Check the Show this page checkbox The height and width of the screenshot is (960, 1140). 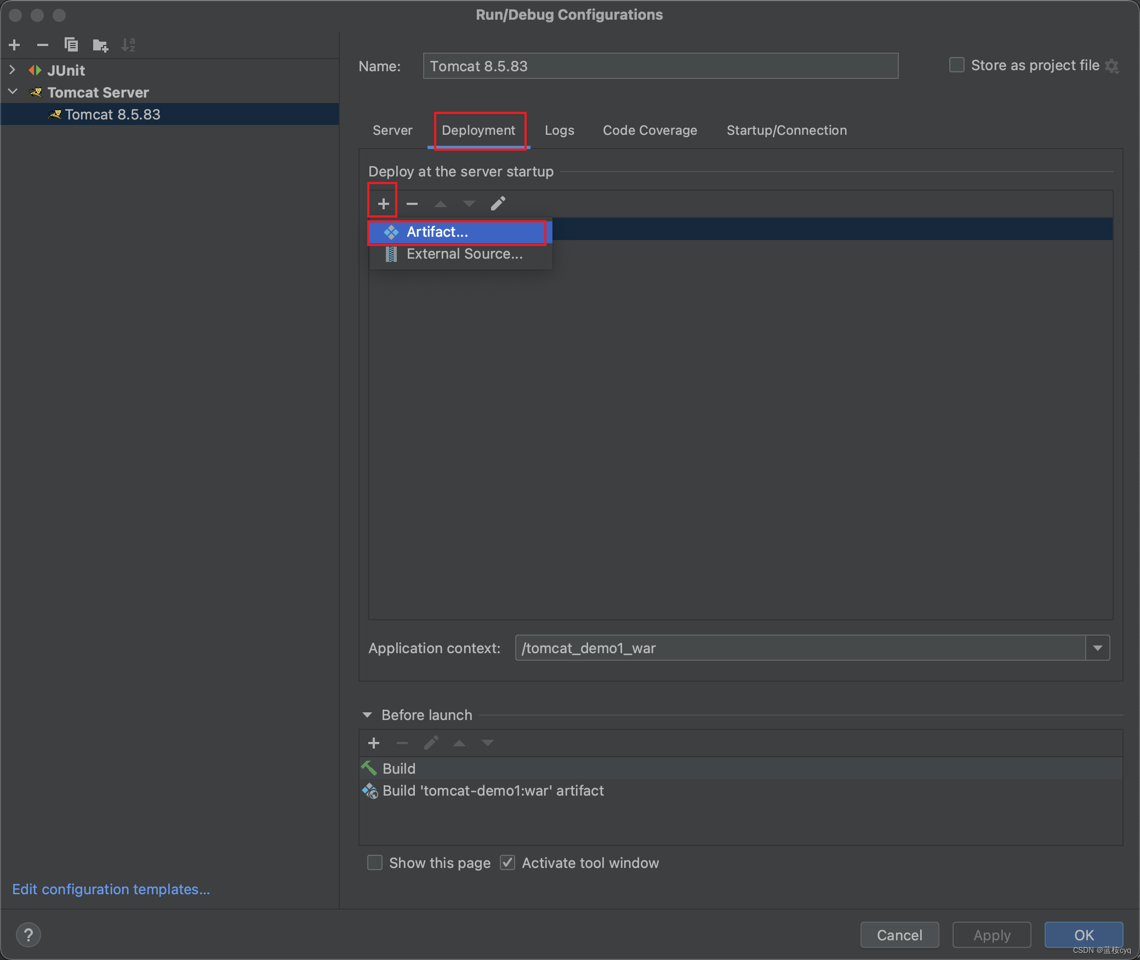[x=375, y=863]
